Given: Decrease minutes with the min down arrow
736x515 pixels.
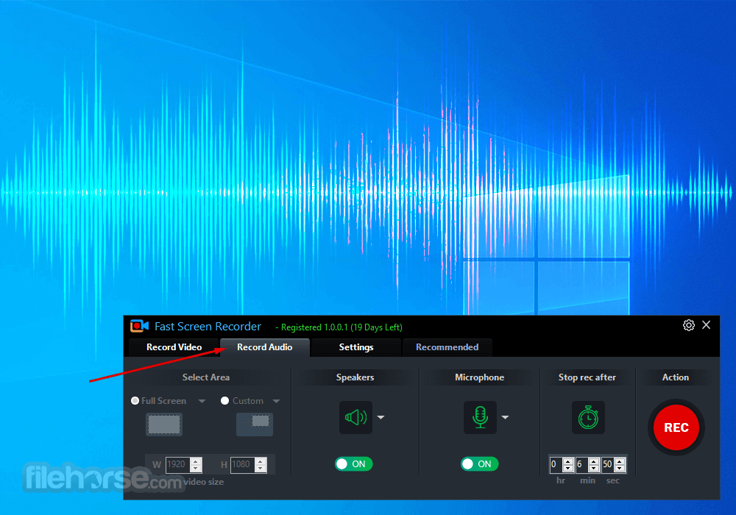Looking at the screenshot, I should click(x=594, y=468).
